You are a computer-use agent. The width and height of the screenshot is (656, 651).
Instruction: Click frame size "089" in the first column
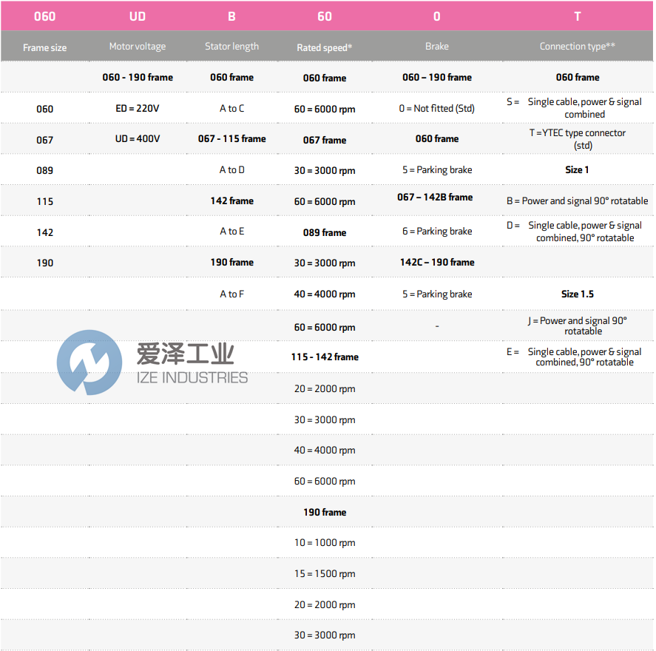(x=44, y=169)
